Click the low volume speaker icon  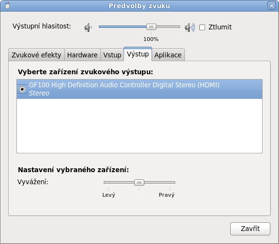(x=88, y=27)
